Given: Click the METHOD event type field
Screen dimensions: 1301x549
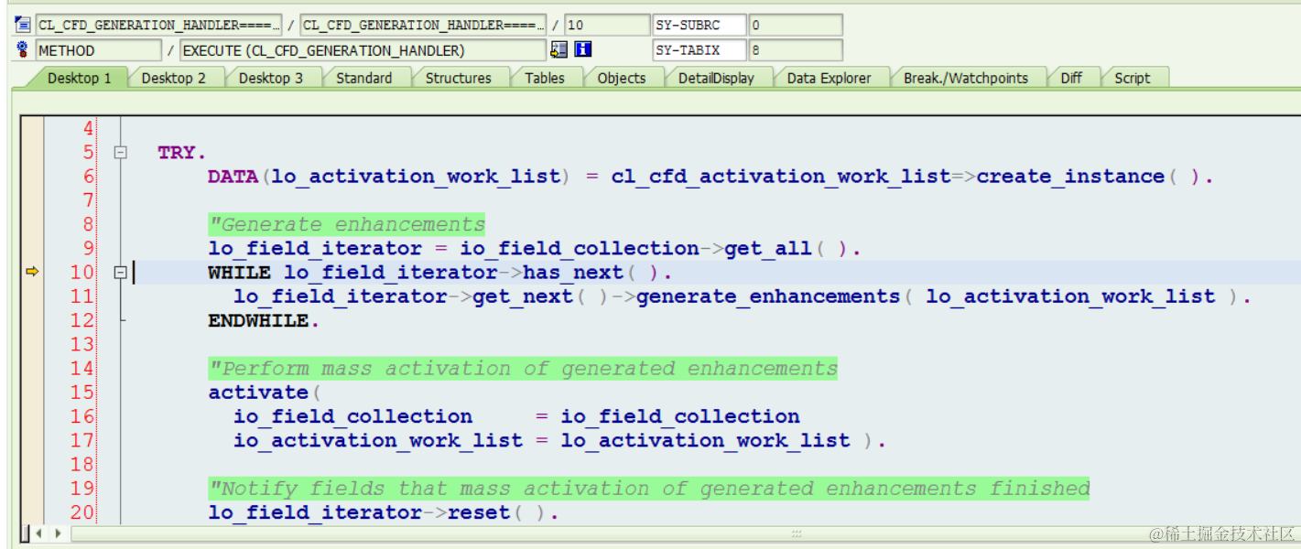Looking at the screenshot, I should coord(98,50).
